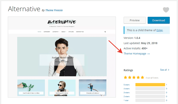Click the Food Trends post thumbnail

31,88
